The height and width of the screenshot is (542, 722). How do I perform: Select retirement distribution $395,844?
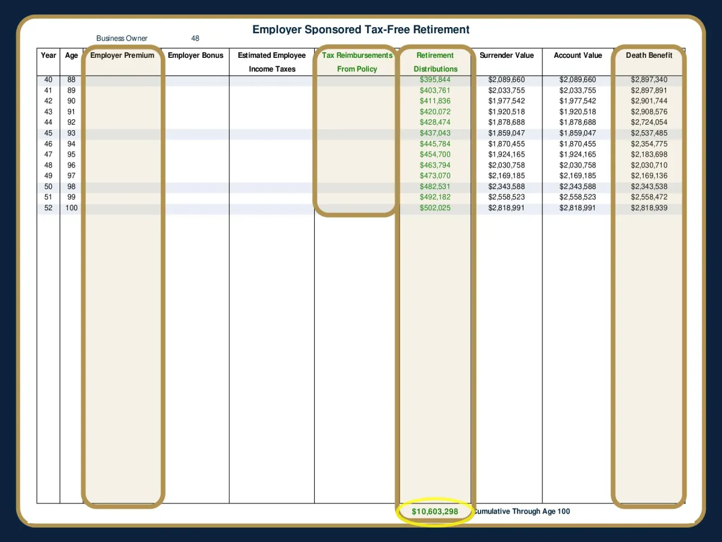(435, 79)
